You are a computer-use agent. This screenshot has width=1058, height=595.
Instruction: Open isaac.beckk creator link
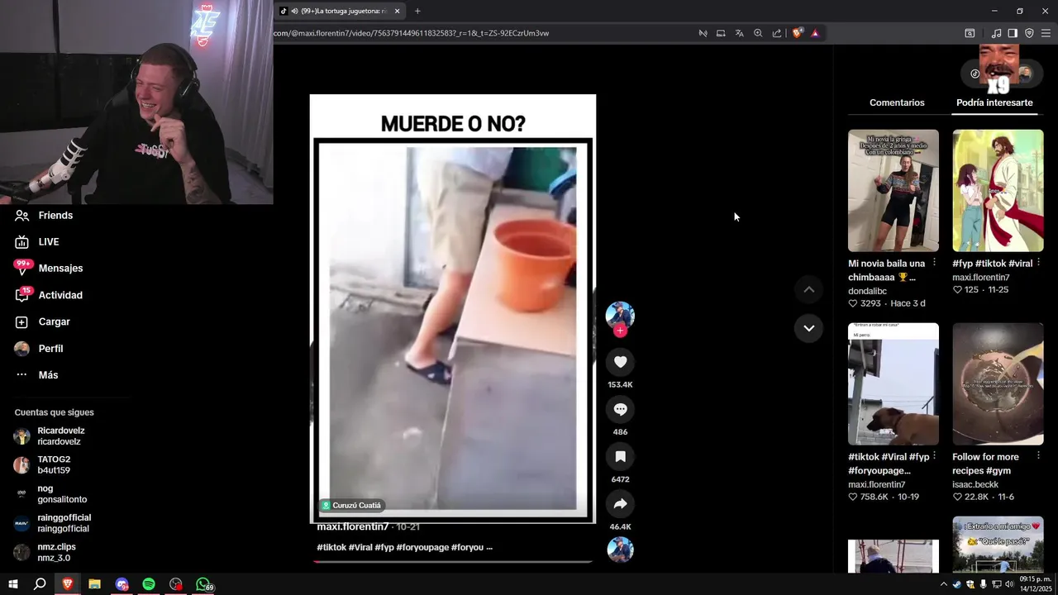tap(975, 484)
